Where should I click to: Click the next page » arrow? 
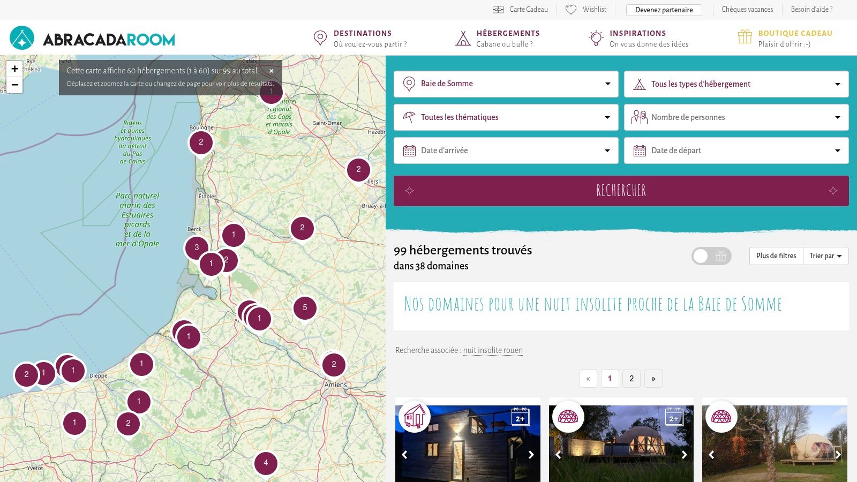pyautogui.click(x=653, y=379)
